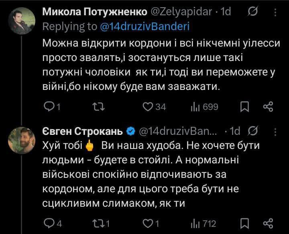Bookmark Микола Потужненко's post
The height and width of the screenshot is (234, 289).
(x=244, y=106)
